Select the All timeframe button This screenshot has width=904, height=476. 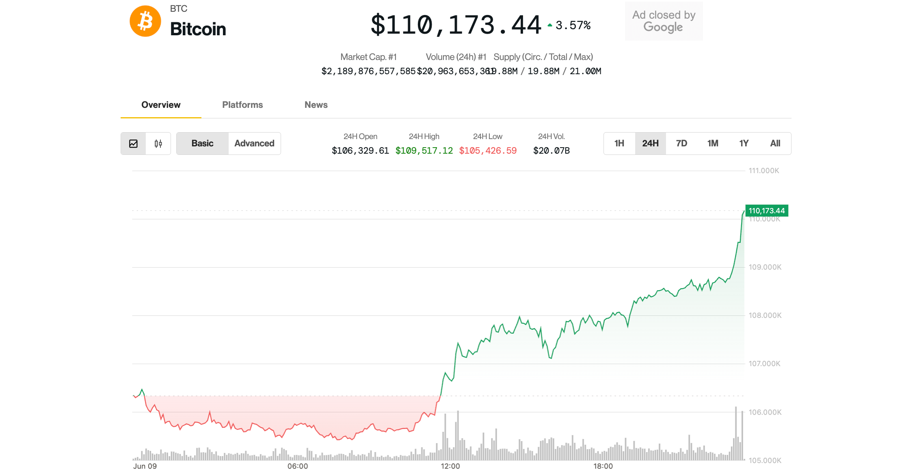coord(775,143)
